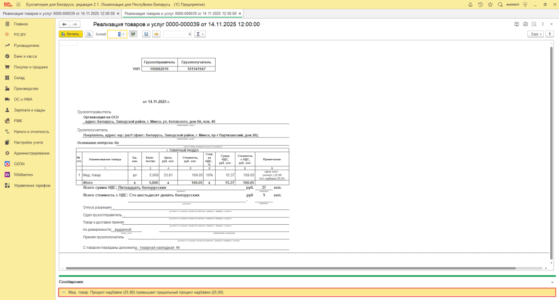This screenshot has width=559, height=300.
Task: Click the search magnifier in the title bar
Action: (x=500, y=4)
